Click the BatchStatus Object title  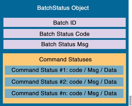(x=63, y=8)
